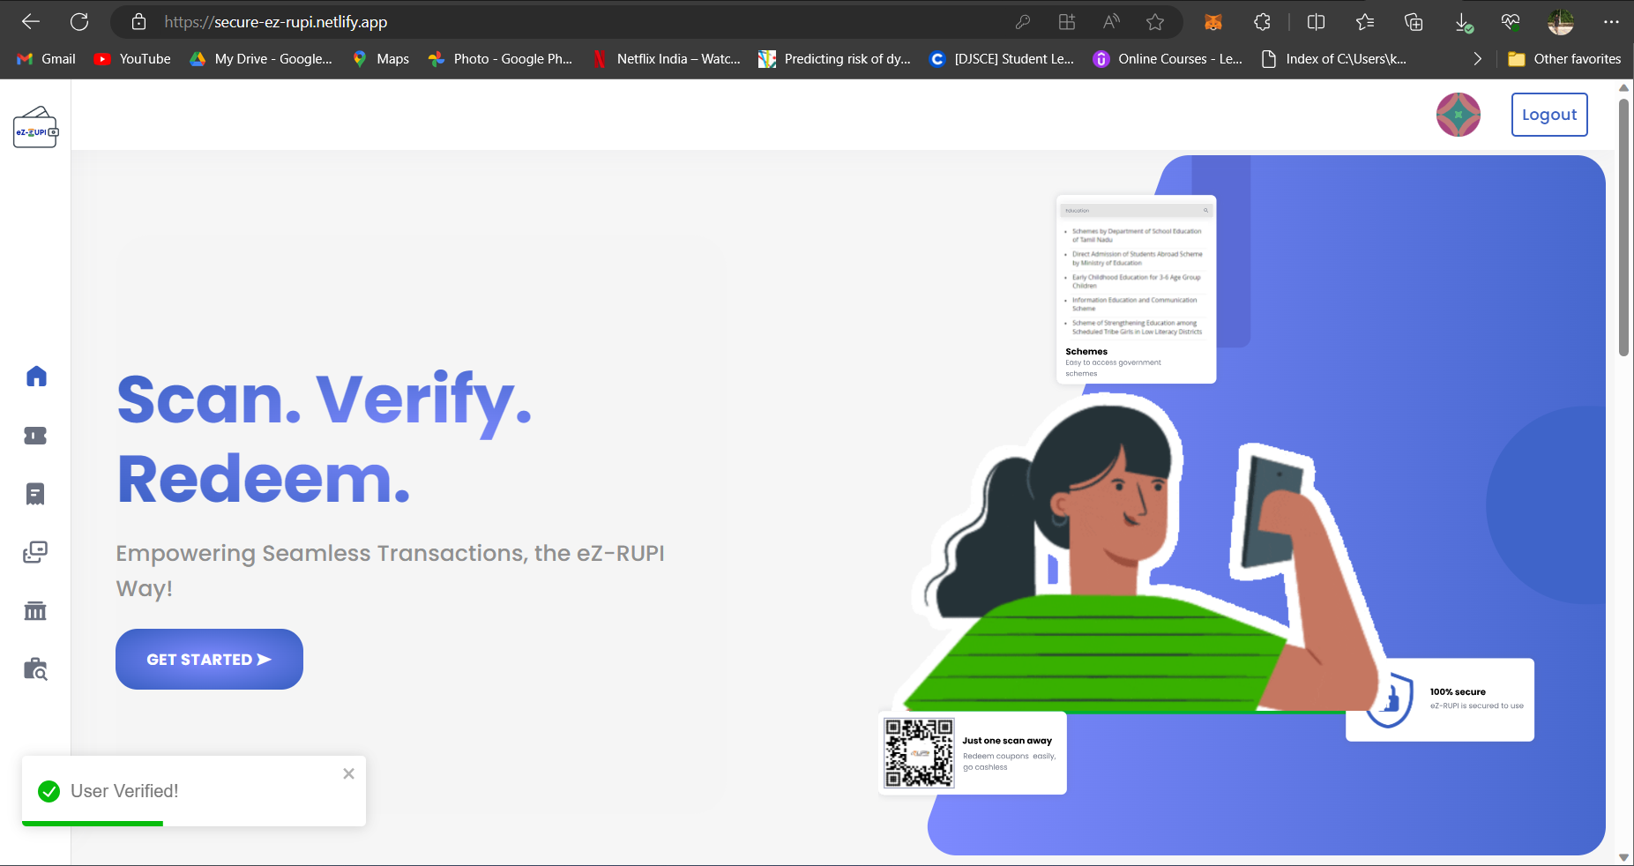
Task: Click the transactions devices icon in the sidebar
Action: click(35, 552)
